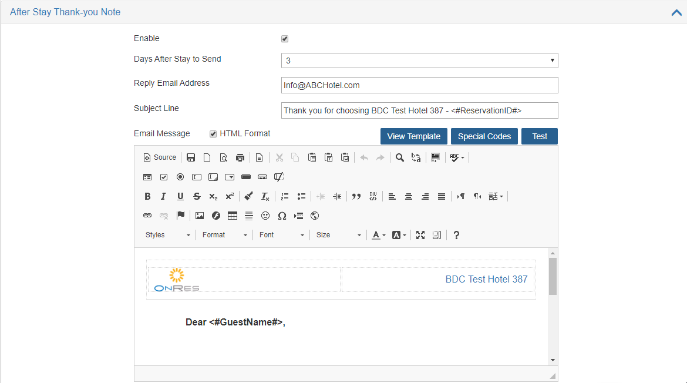Expand the Styles dropdown

pos(167,235)
